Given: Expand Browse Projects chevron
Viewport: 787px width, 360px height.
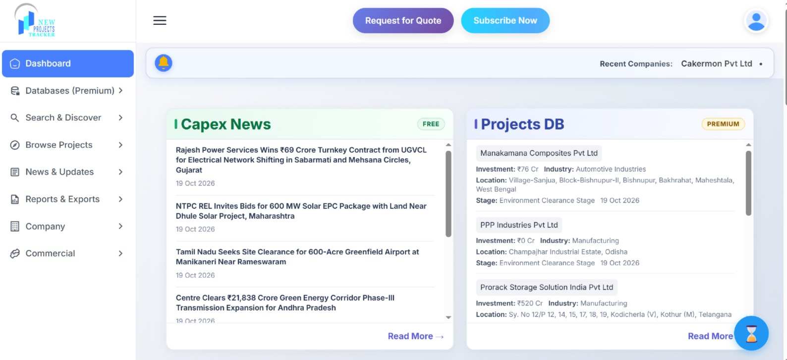Looking at the screenshot, I should pyautogui.click(x=120, y=145).
